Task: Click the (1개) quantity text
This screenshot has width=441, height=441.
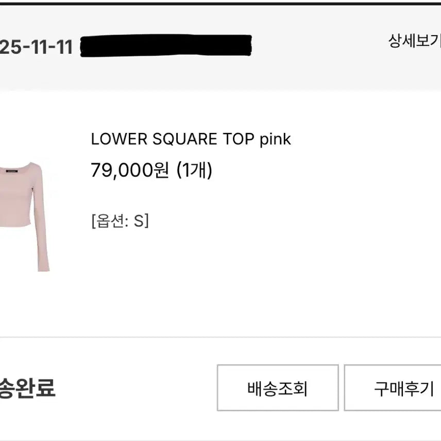Action: coord(194,170)
